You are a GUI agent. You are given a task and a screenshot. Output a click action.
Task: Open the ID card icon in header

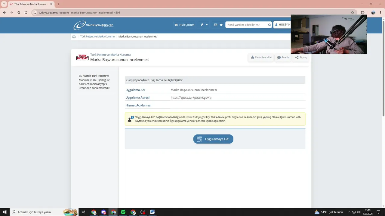tap(215, 25)
